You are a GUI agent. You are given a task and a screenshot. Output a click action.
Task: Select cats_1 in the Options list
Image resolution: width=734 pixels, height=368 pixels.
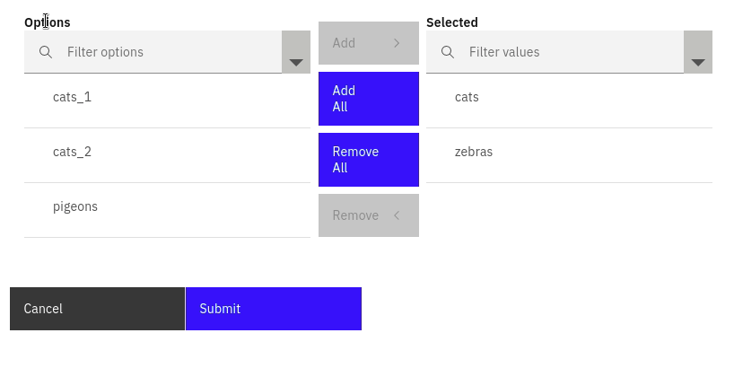(167, 101)
